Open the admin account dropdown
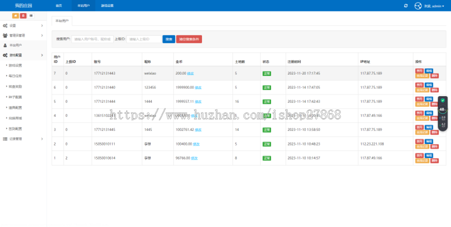 [434, 6]
